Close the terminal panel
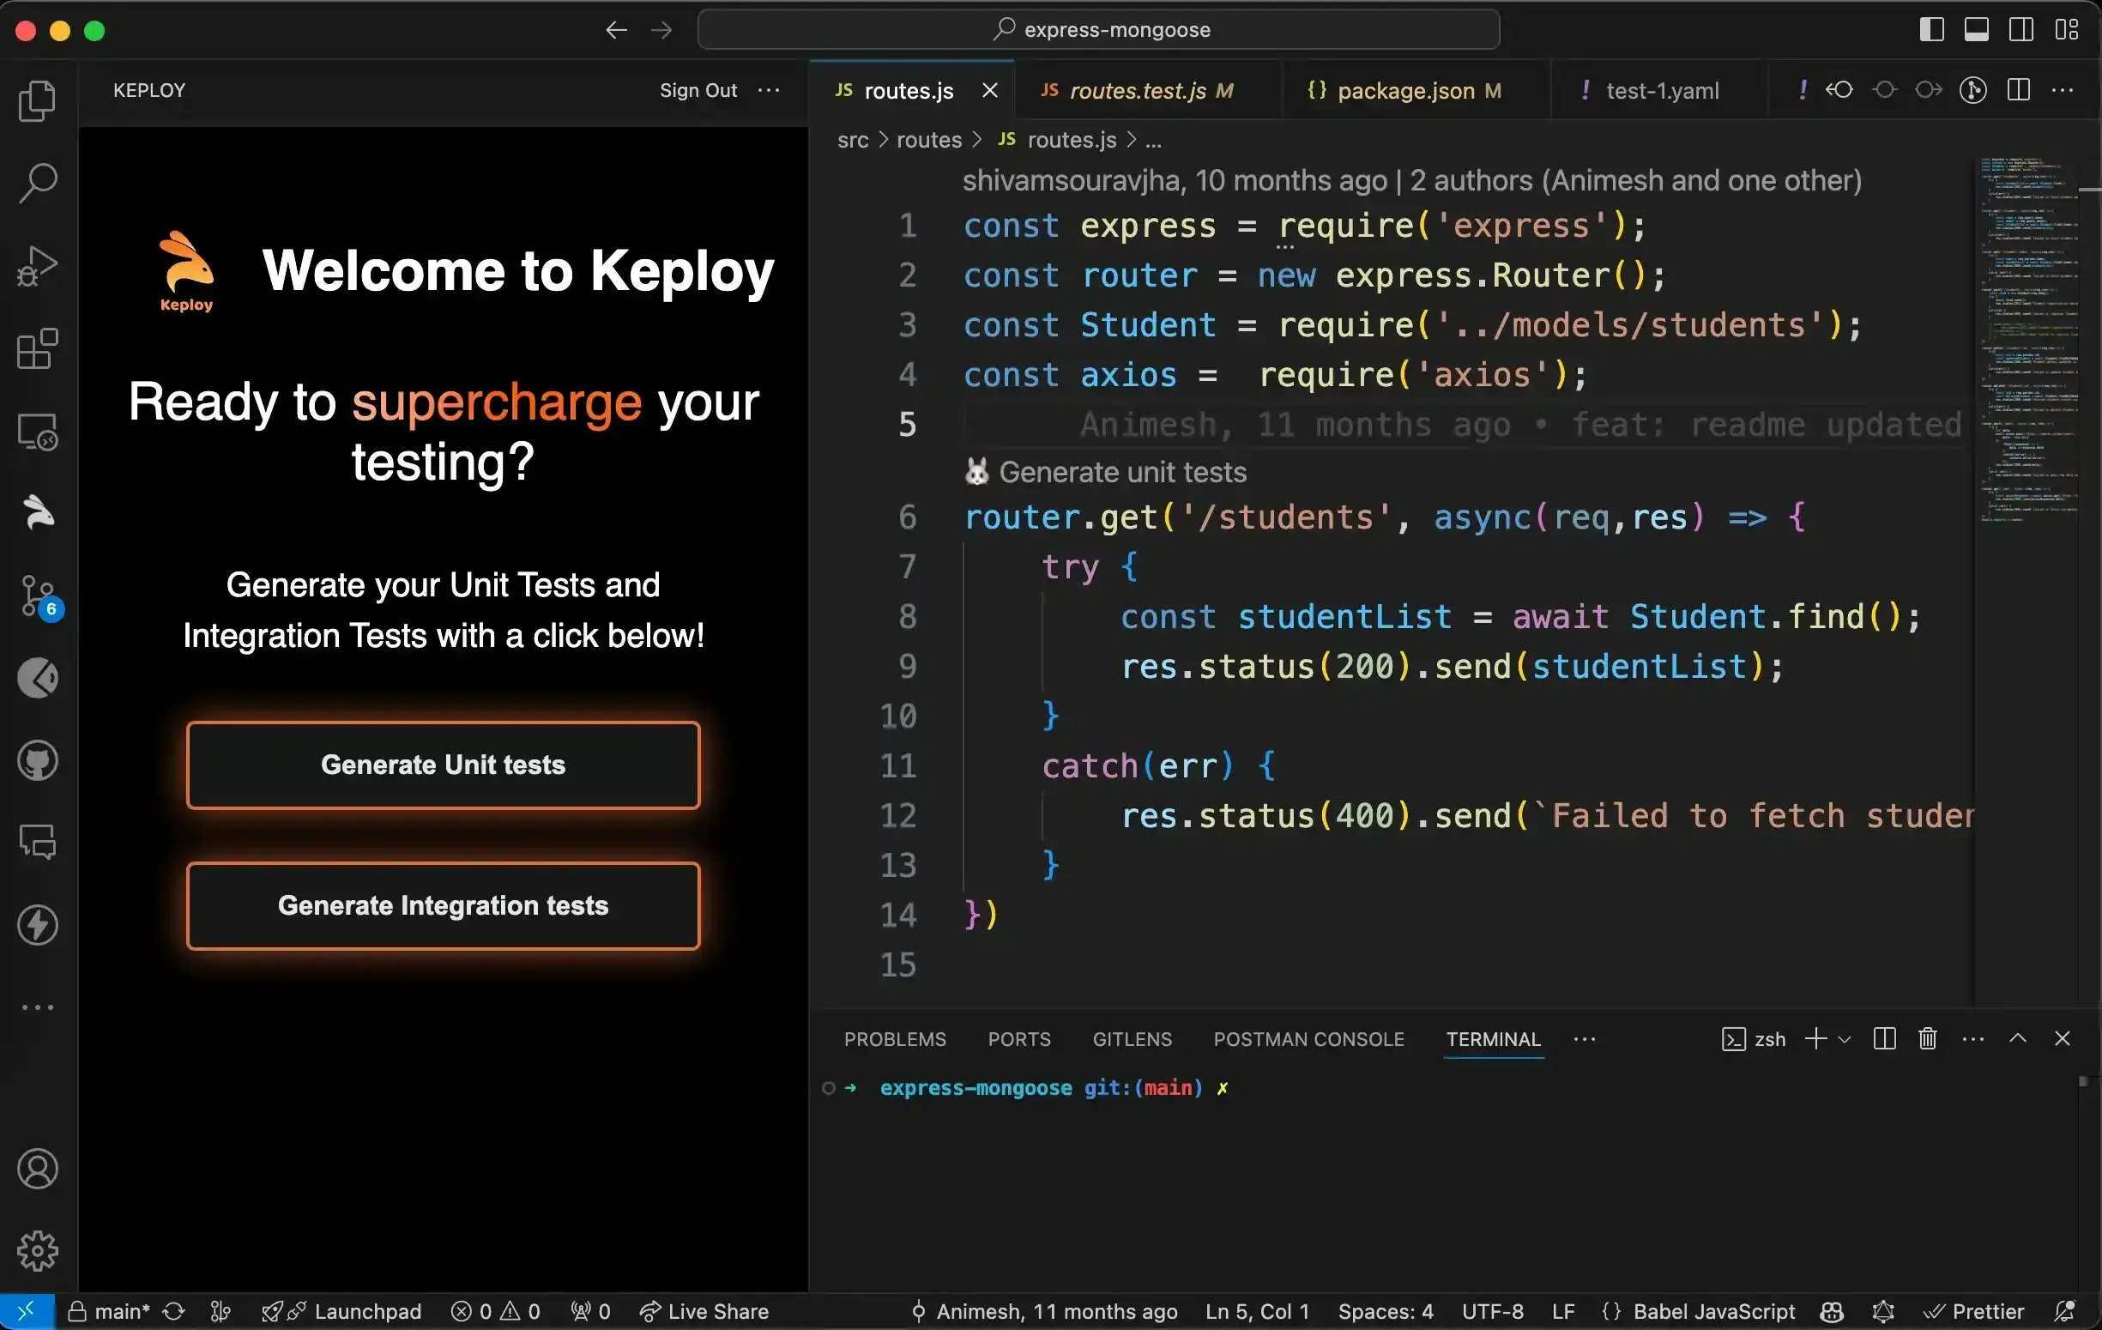 click(x=2062, y=1038)
